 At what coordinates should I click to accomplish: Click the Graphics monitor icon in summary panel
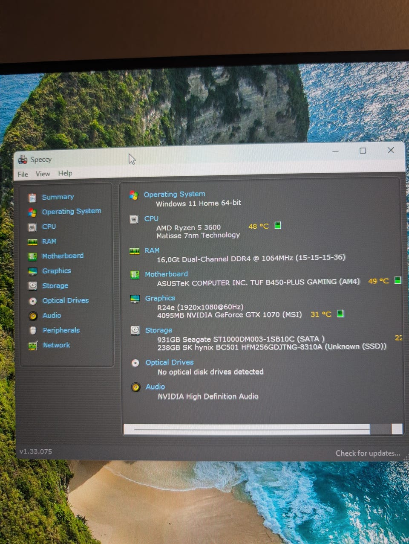point(135,299)
